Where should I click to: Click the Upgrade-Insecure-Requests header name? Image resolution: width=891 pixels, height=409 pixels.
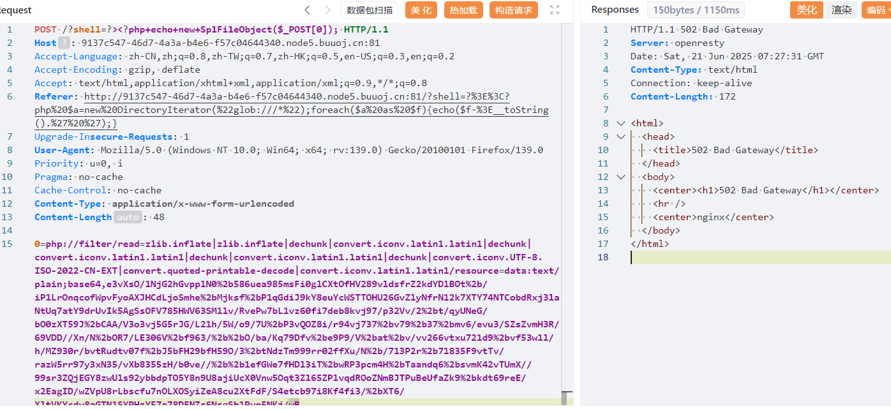click(x=104, y=137)
